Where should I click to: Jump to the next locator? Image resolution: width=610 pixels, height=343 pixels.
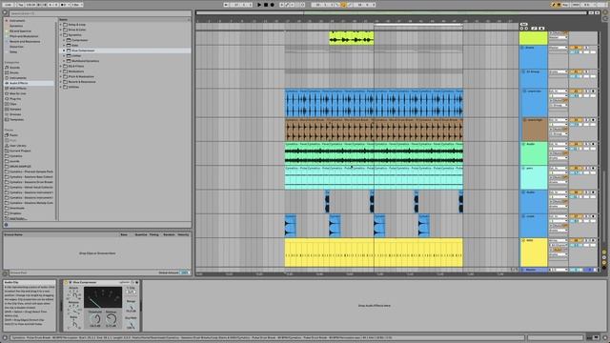coord(526,29)
